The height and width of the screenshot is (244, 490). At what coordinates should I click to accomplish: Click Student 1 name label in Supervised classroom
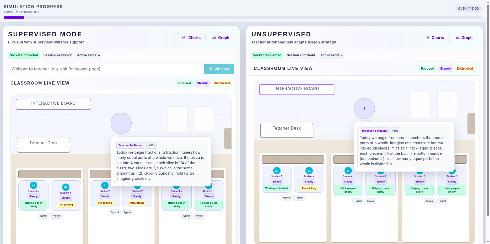pos(105,191)
